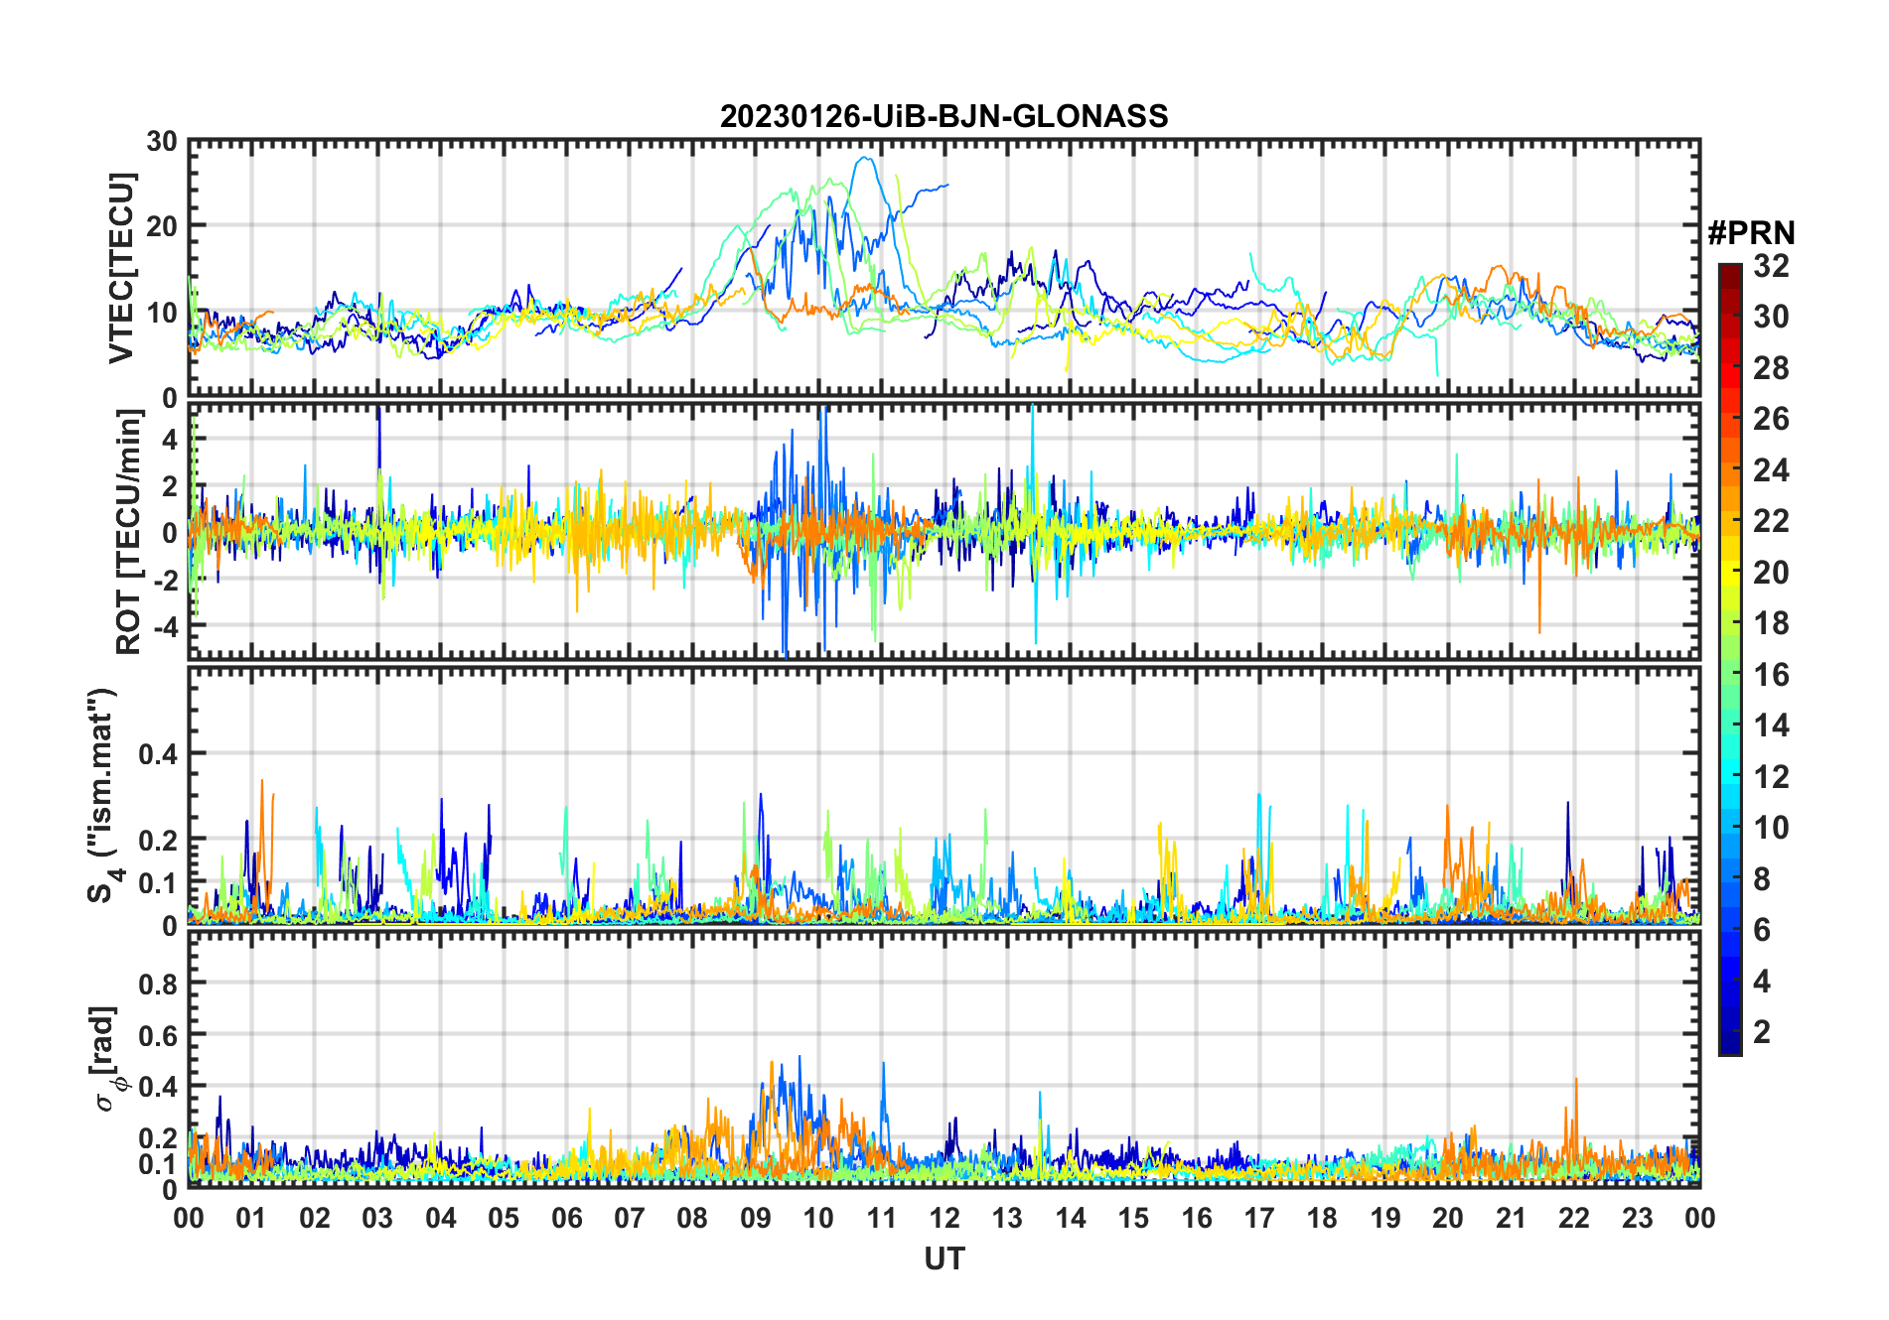Click sigma-phi axis tick label 0.6
This screenshot has height=1320, width=1889.
(158, 1036)
